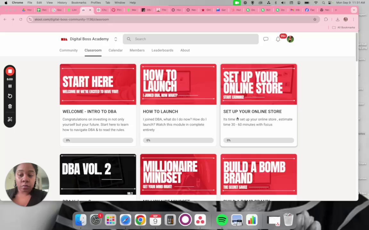Image resolution: width=369 pixels, height=230 pixels.
Task: Open the Chrome profile avatar
Action: pyautogui.click(x=346, y=19)
